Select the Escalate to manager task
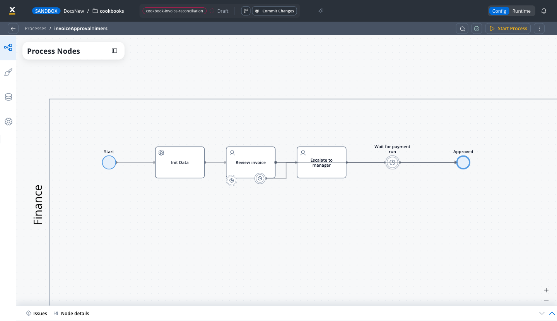The image size is (557, 321). 321,162
